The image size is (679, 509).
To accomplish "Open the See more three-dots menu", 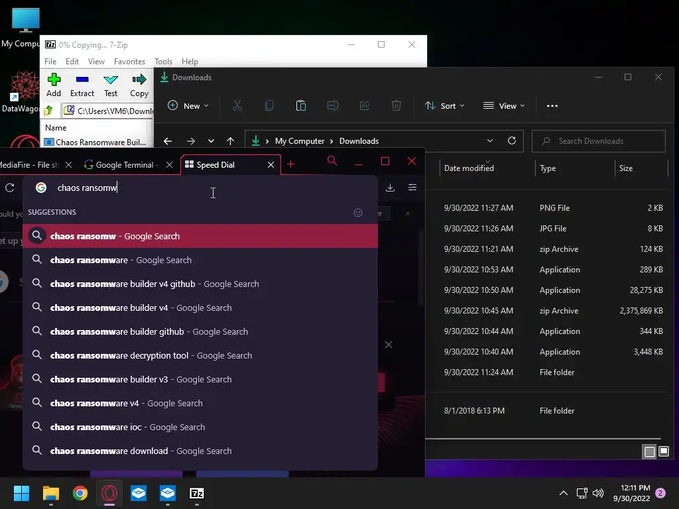I will click(x=552, y=105).
